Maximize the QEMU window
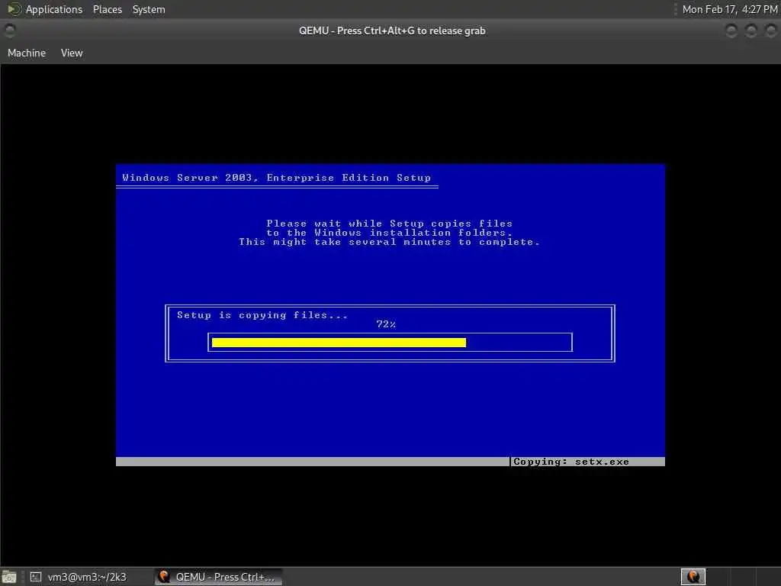Image resolution: width=781 pixels, height=586 pixels. tap(750, 31)
